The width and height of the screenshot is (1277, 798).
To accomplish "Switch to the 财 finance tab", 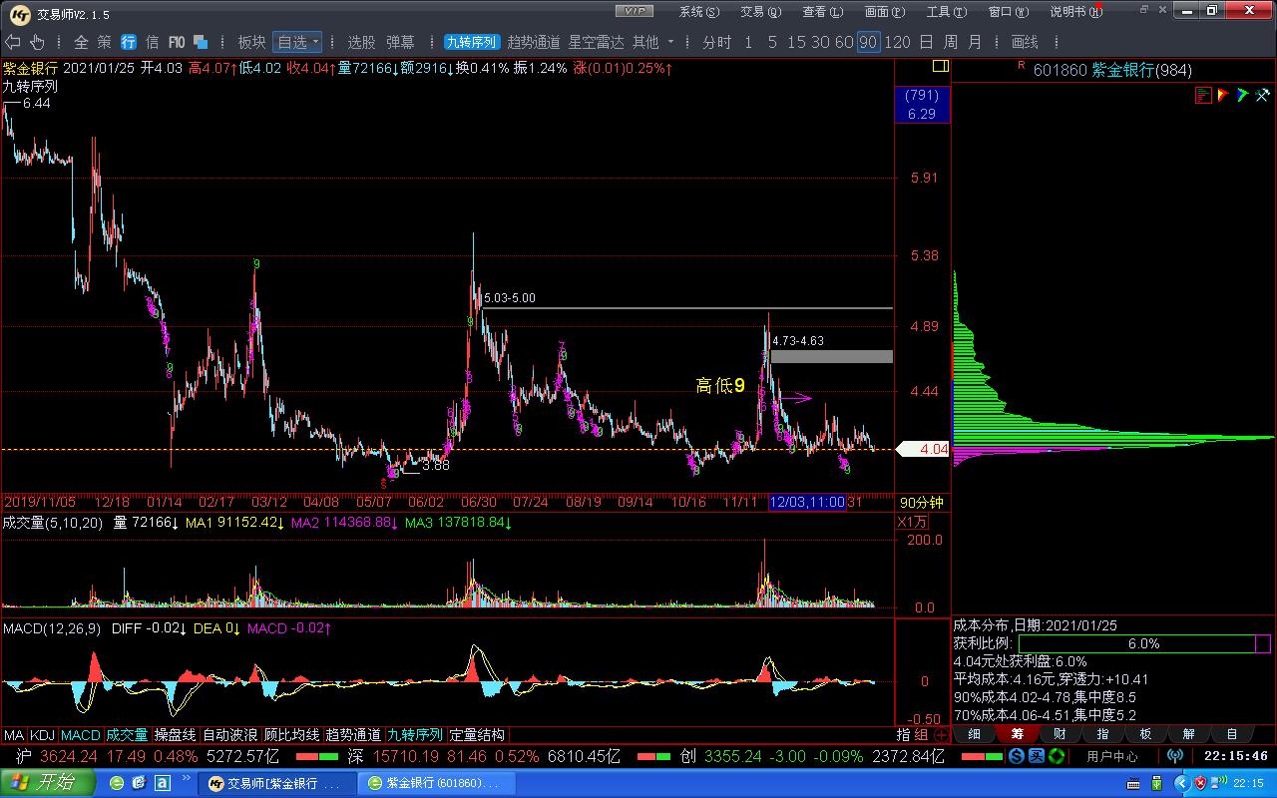I will coord(1060,734).
